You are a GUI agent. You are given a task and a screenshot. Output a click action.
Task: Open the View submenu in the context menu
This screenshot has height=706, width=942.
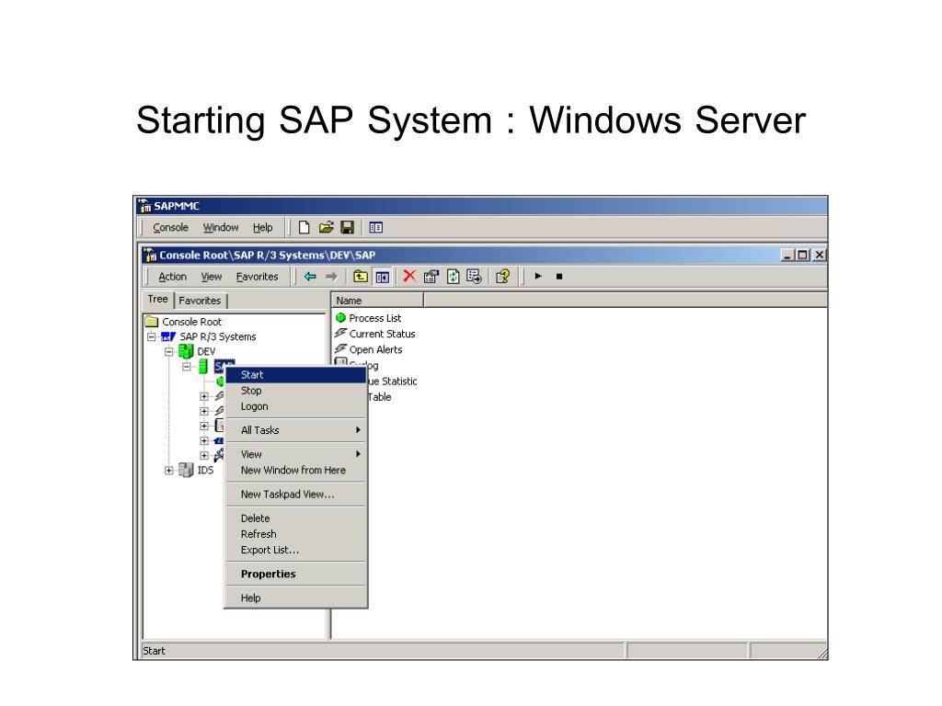click(295, 454)
